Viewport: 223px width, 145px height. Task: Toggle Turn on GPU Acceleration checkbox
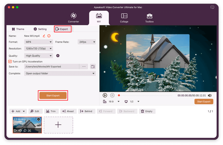coord(10,62)
